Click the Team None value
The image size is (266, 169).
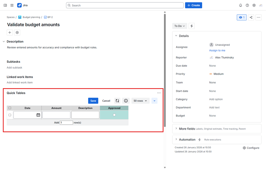[x=212, y=82]
